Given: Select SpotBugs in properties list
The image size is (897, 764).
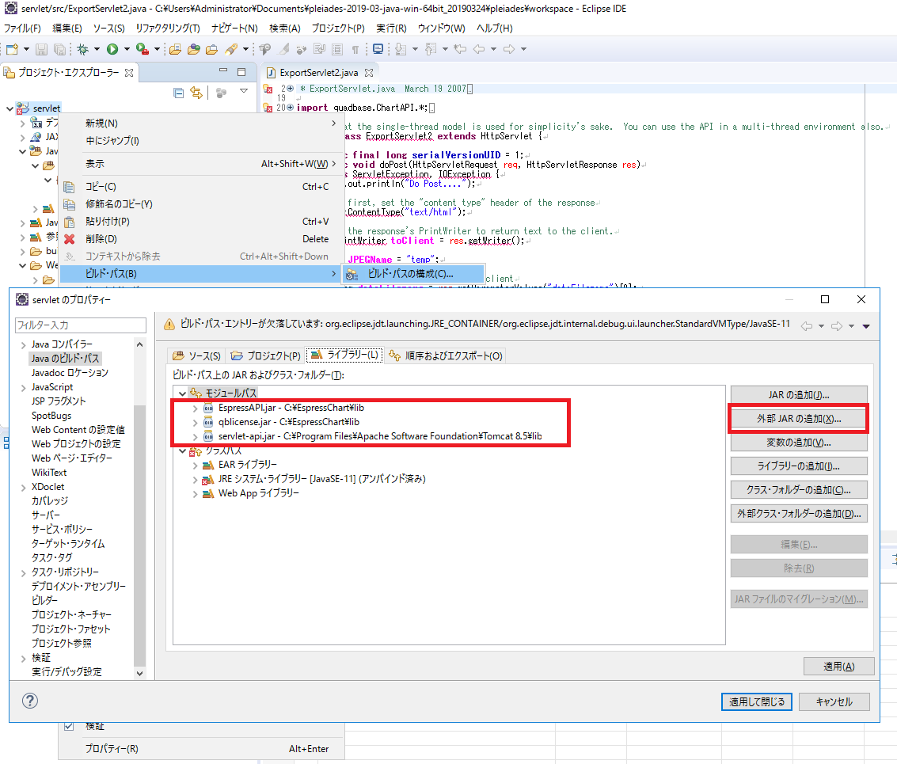Looking at the screenshot, I should click(51, 416).
